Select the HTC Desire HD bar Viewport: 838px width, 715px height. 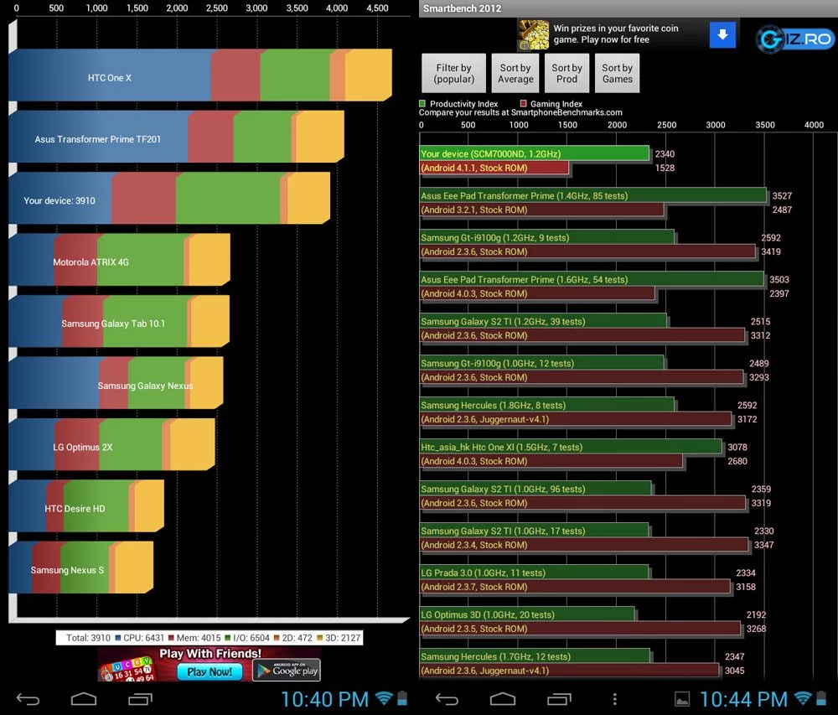click(x=86, y=505)
